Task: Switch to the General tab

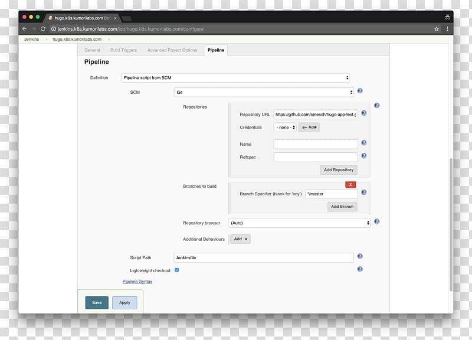Action: tap(92, 50)
